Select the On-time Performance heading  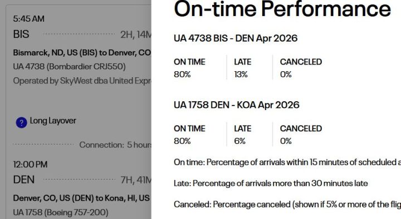[282, 9]
